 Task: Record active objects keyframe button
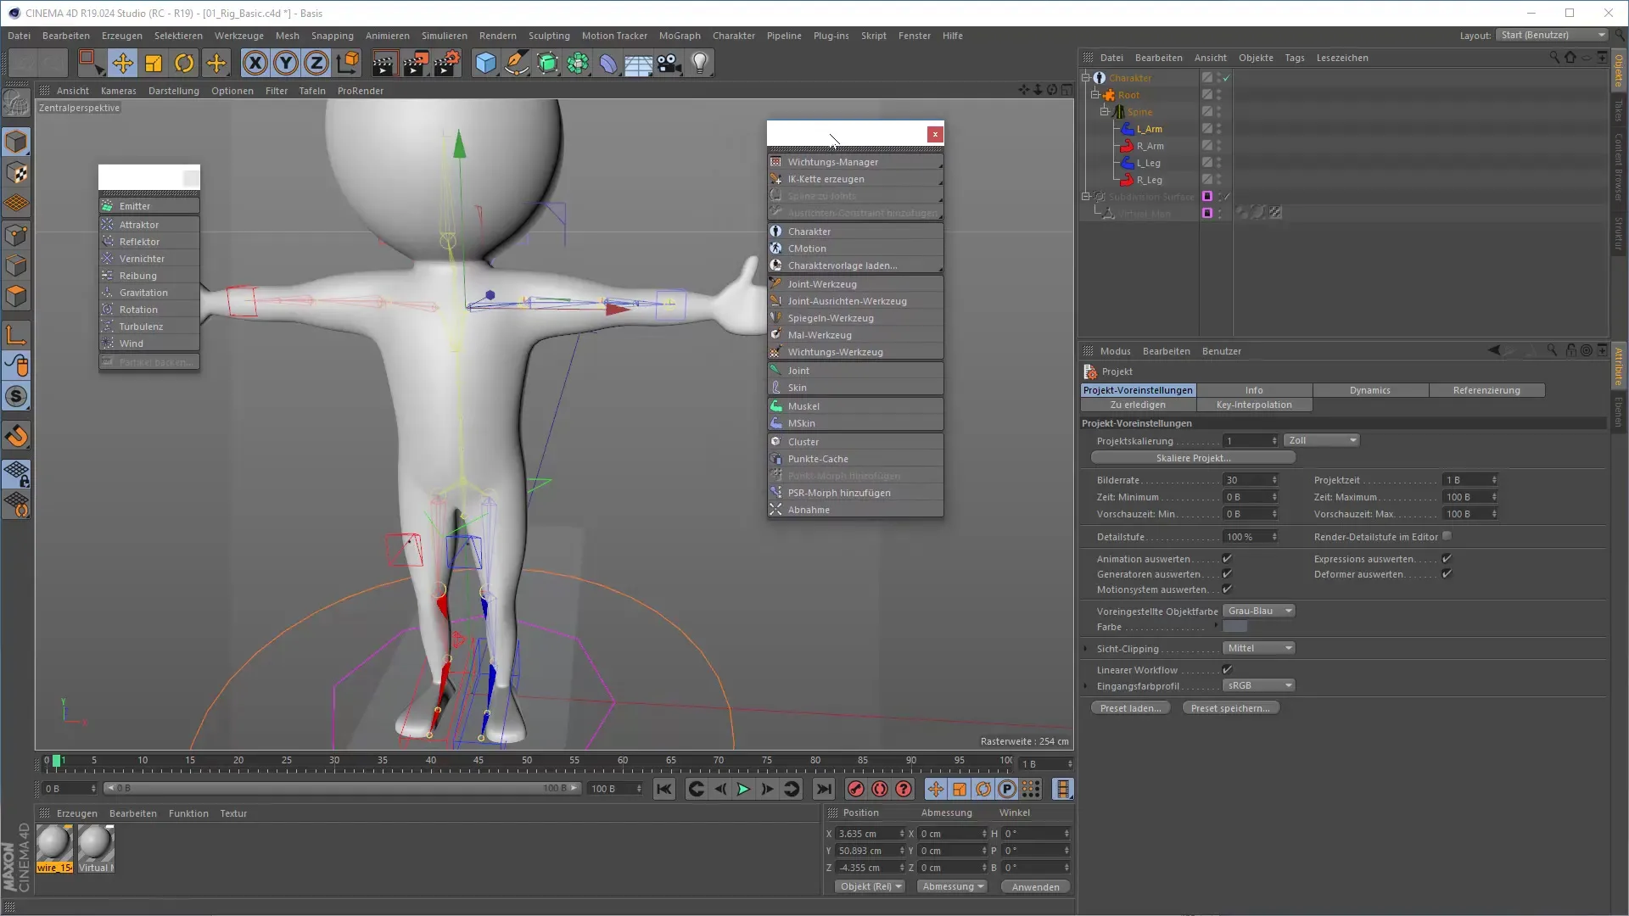856,789
